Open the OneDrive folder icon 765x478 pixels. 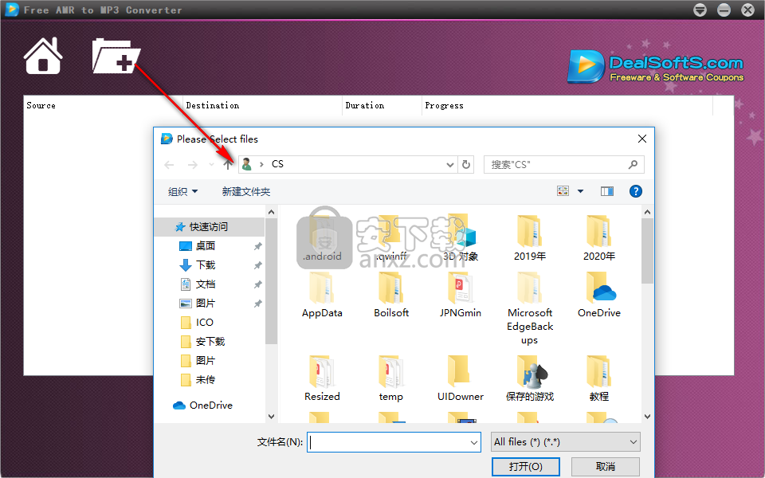[x=599, y=288]
